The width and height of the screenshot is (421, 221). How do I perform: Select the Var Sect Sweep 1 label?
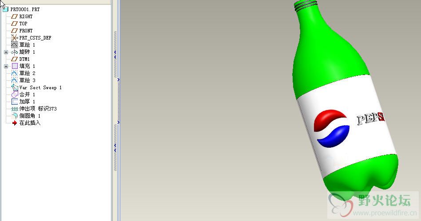click(x=40, y=87)
